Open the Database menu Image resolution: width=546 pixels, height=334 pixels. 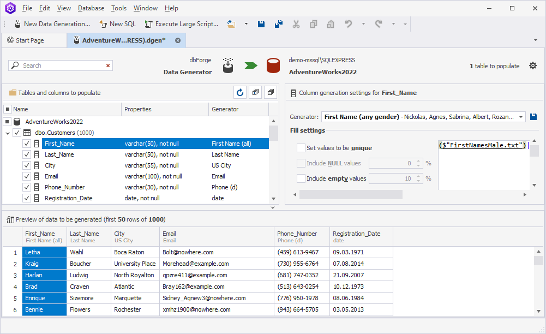pos(91,8)
